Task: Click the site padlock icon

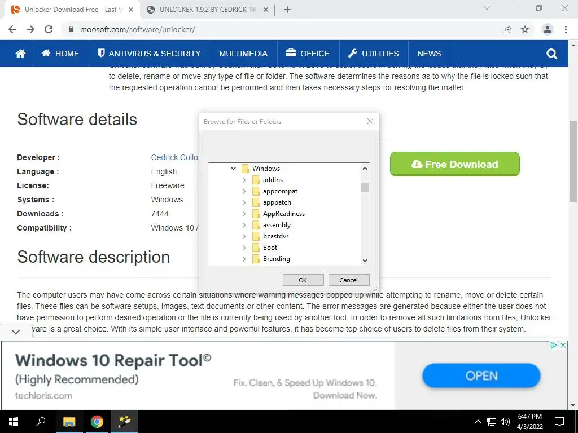Action: pyautogui.click(x=72, y=29)
